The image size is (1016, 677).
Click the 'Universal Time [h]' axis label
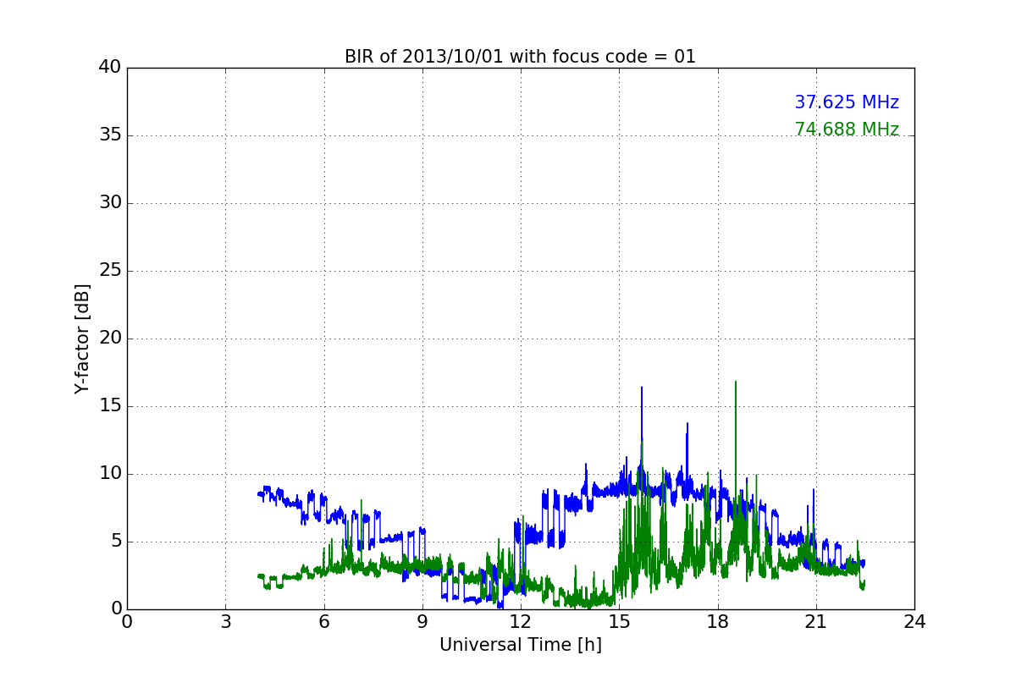(521, 645)
